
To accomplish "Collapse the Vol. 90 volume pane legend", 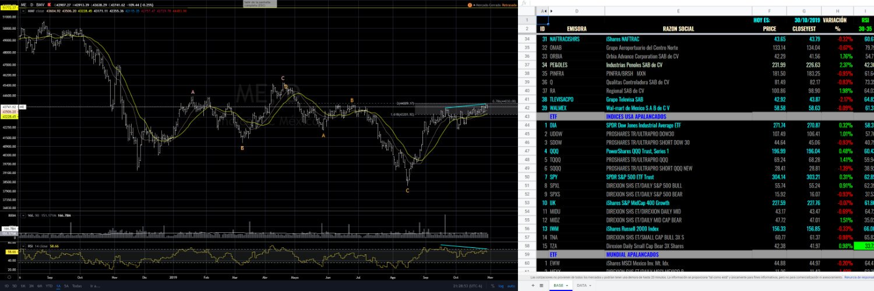I will point(23,215).
